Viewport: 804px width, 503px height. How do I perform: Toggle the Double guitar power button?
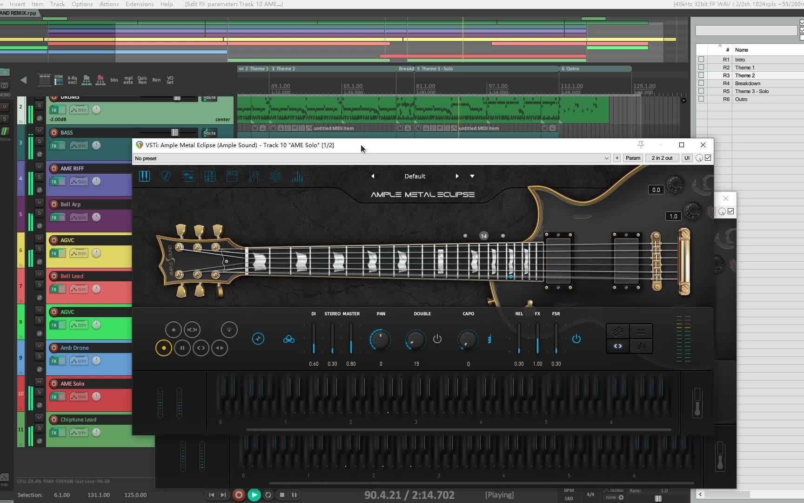437,339
